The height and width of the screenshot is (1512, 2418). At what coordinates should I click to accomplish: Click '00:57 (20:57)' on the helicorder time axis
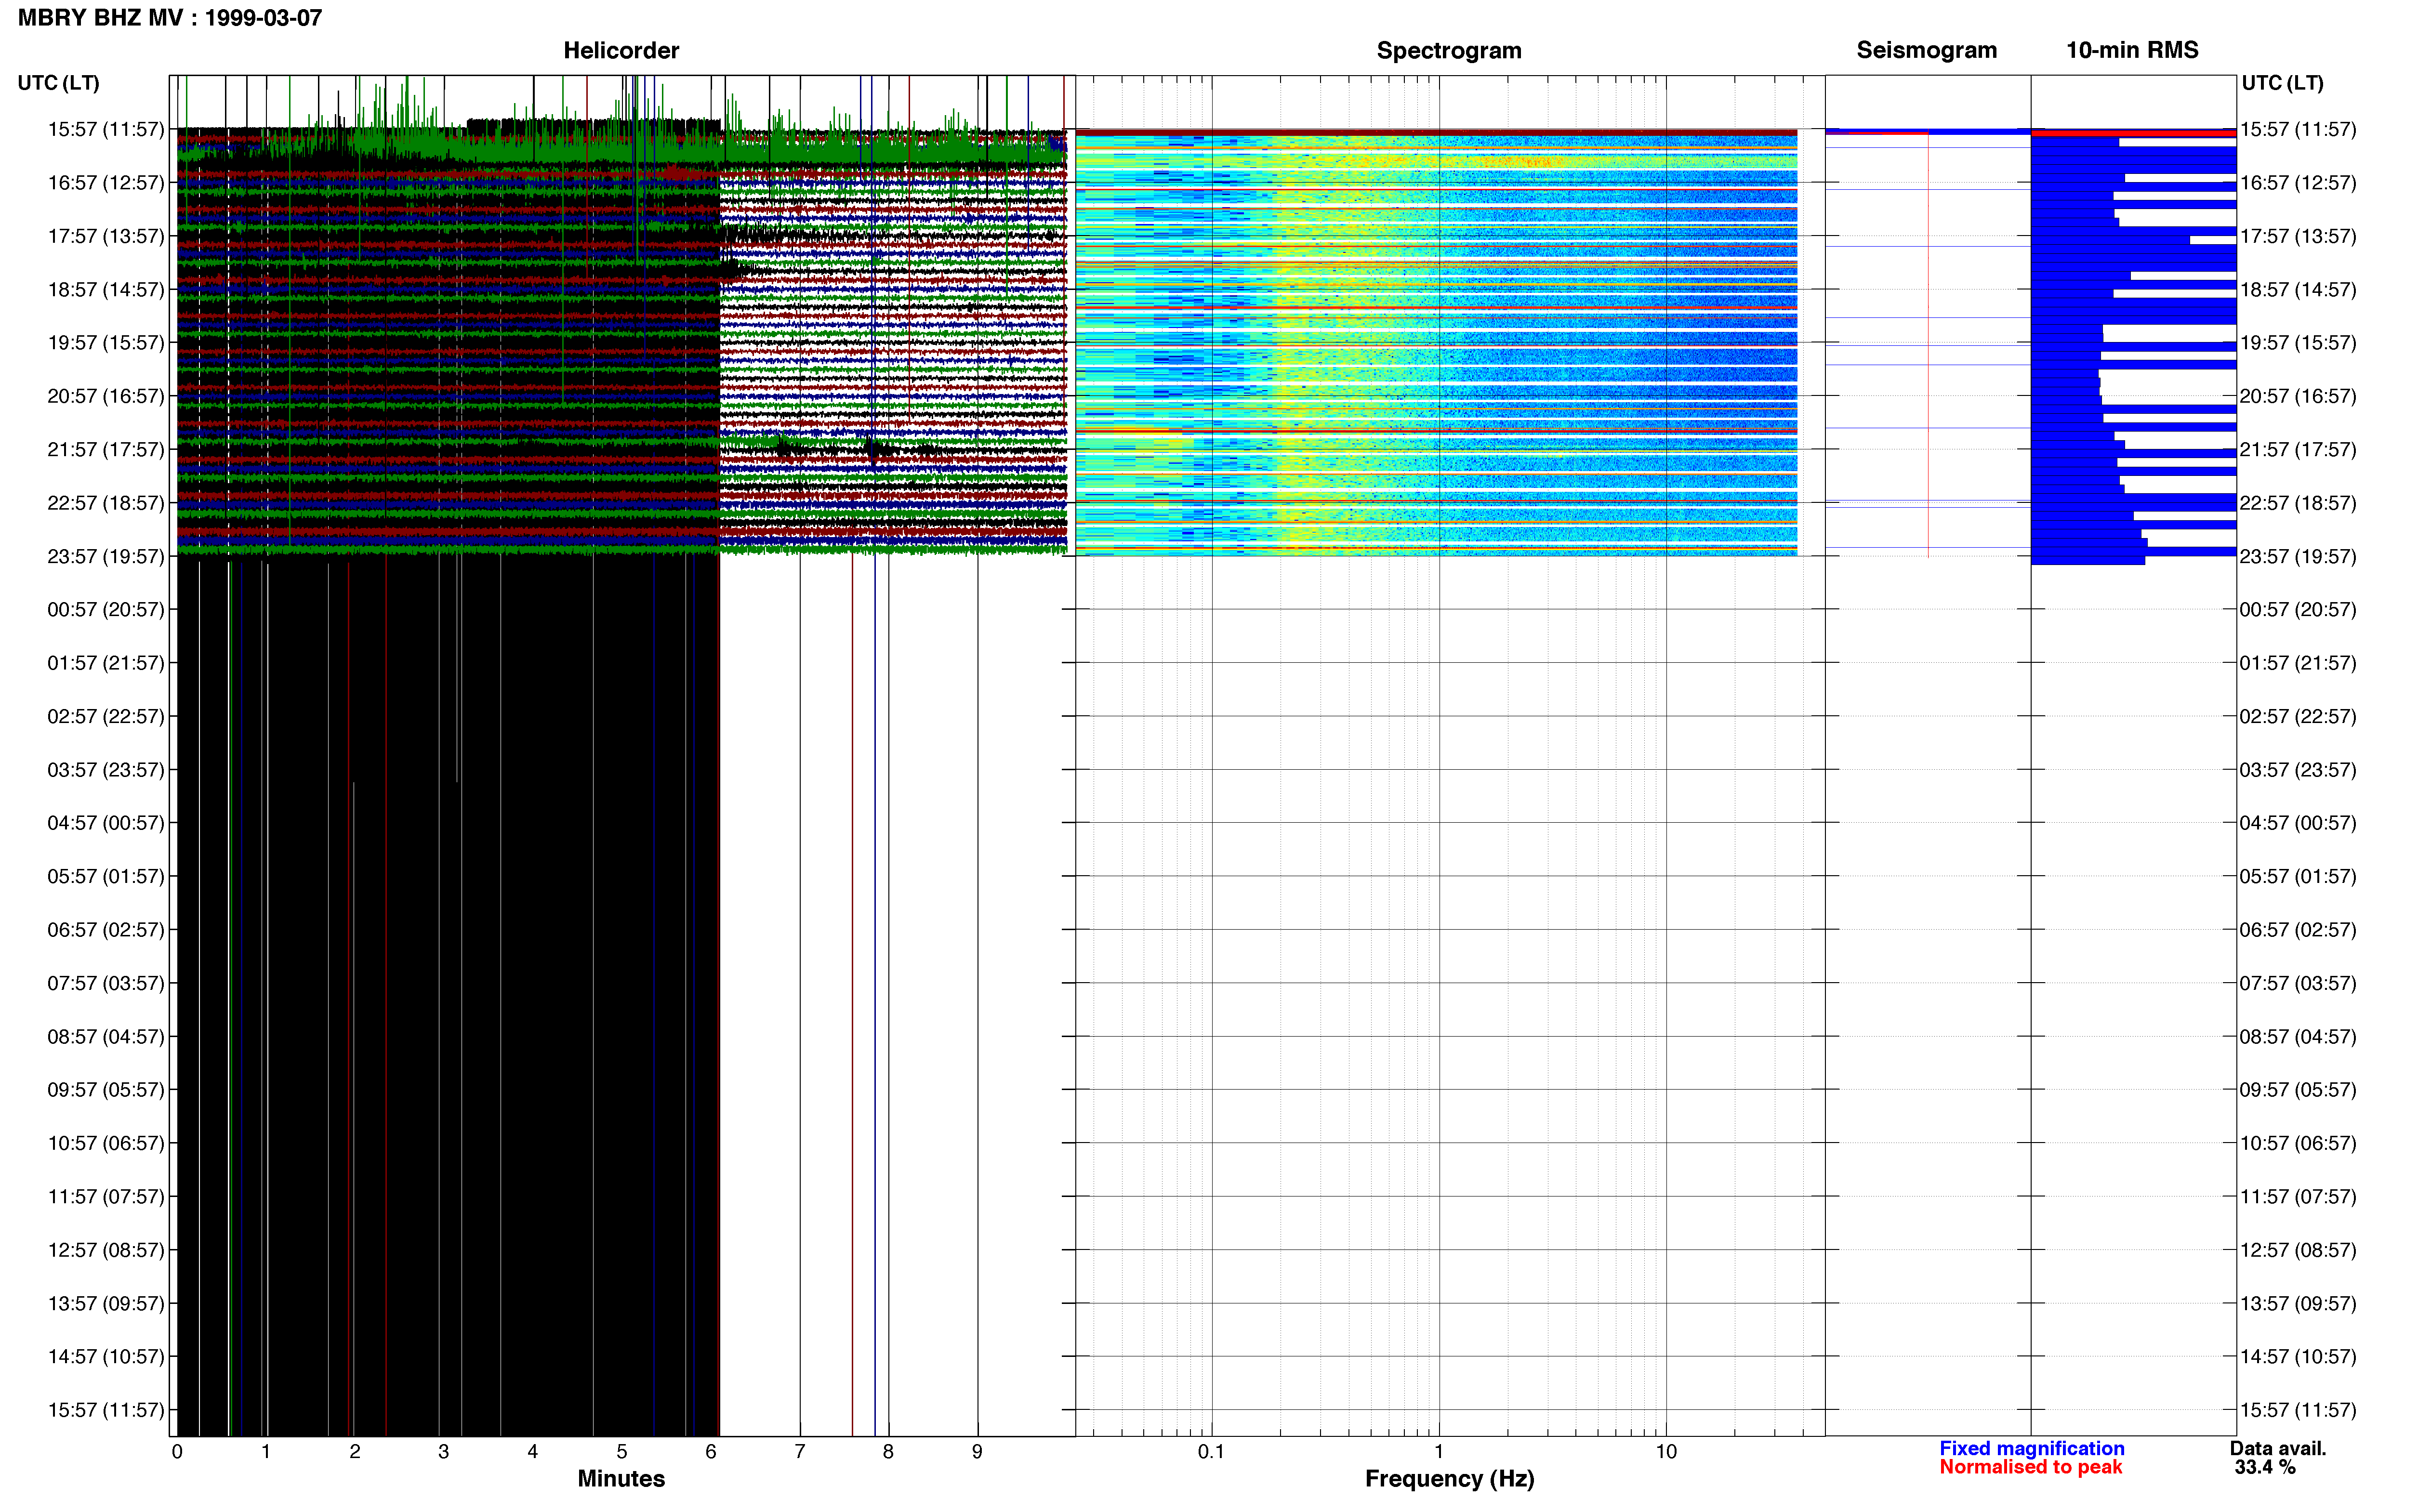[106, 609]
